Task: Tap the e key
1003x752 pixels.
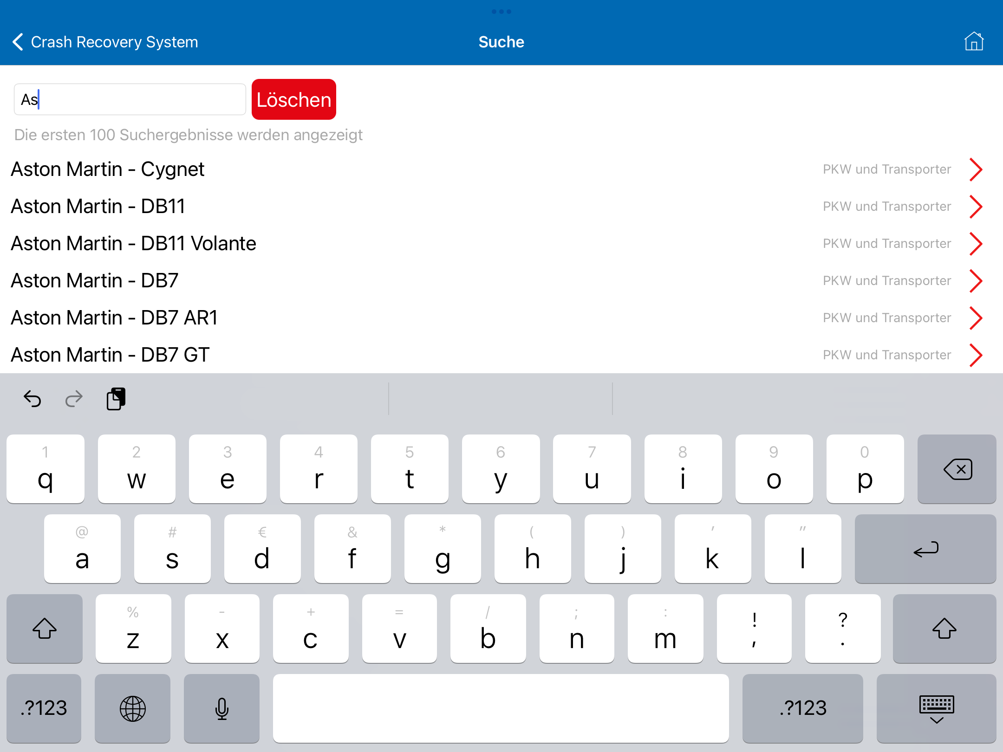Action: point(228,469)
